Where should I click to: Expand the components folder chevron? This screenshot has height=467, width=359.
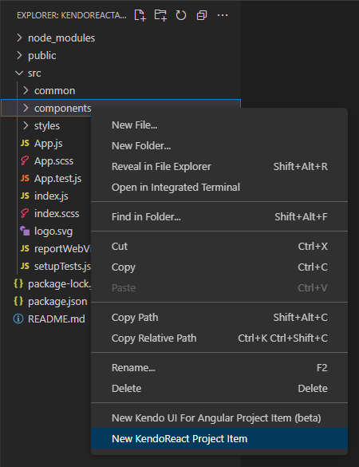[26, 108]
